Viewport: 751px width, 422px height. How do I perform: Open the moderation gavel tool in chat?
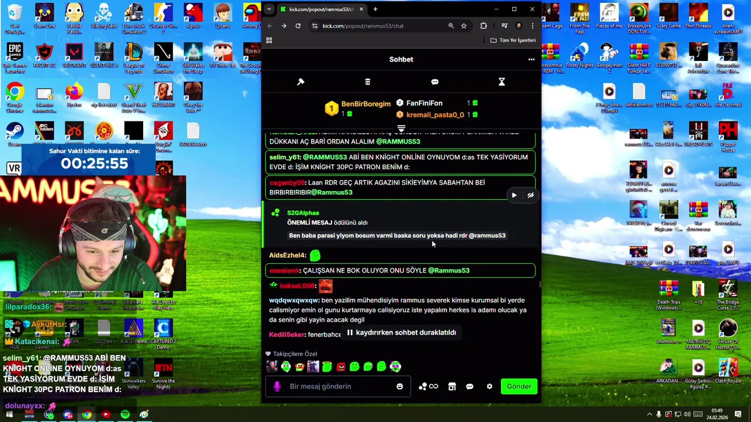300,82
